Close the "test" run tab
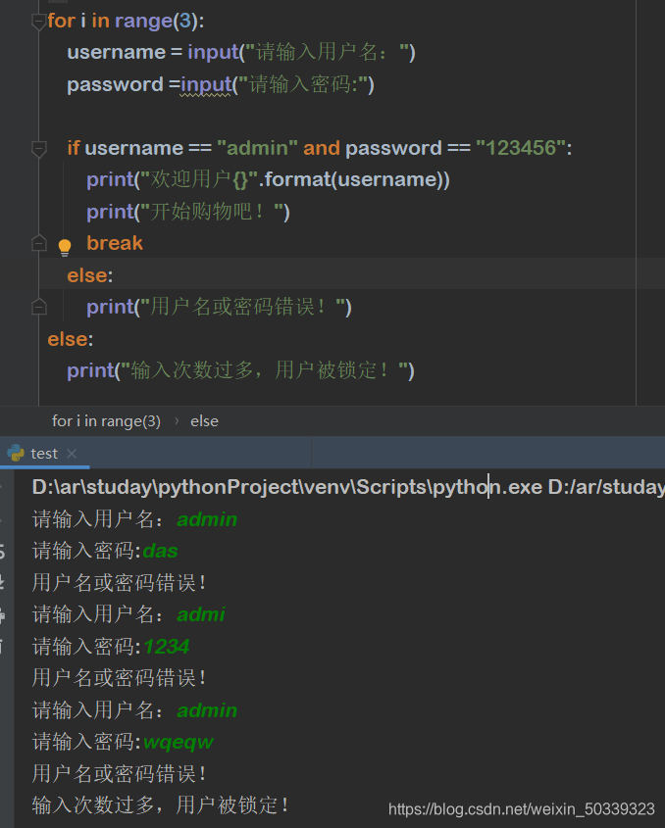 pos(72,454)
